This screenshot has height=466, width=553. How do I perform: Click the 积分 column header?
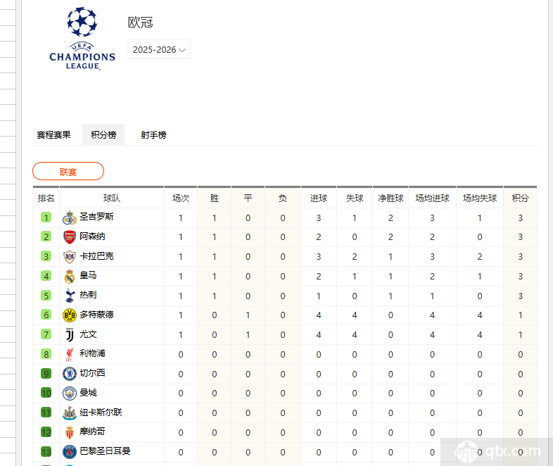click(520, 199)
